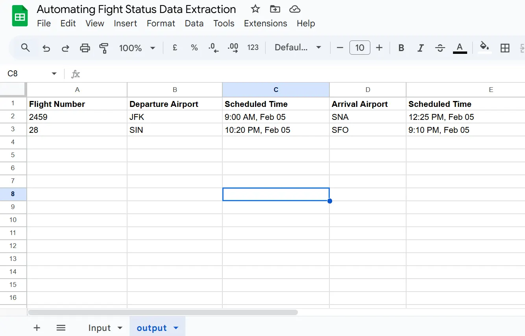Toggle bold formatting

pos(401,48)
